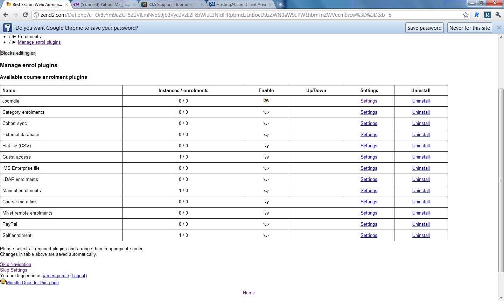Expand the Enrolments breadcrumb arrow
The image size is (504, 301).
[14, 37]
